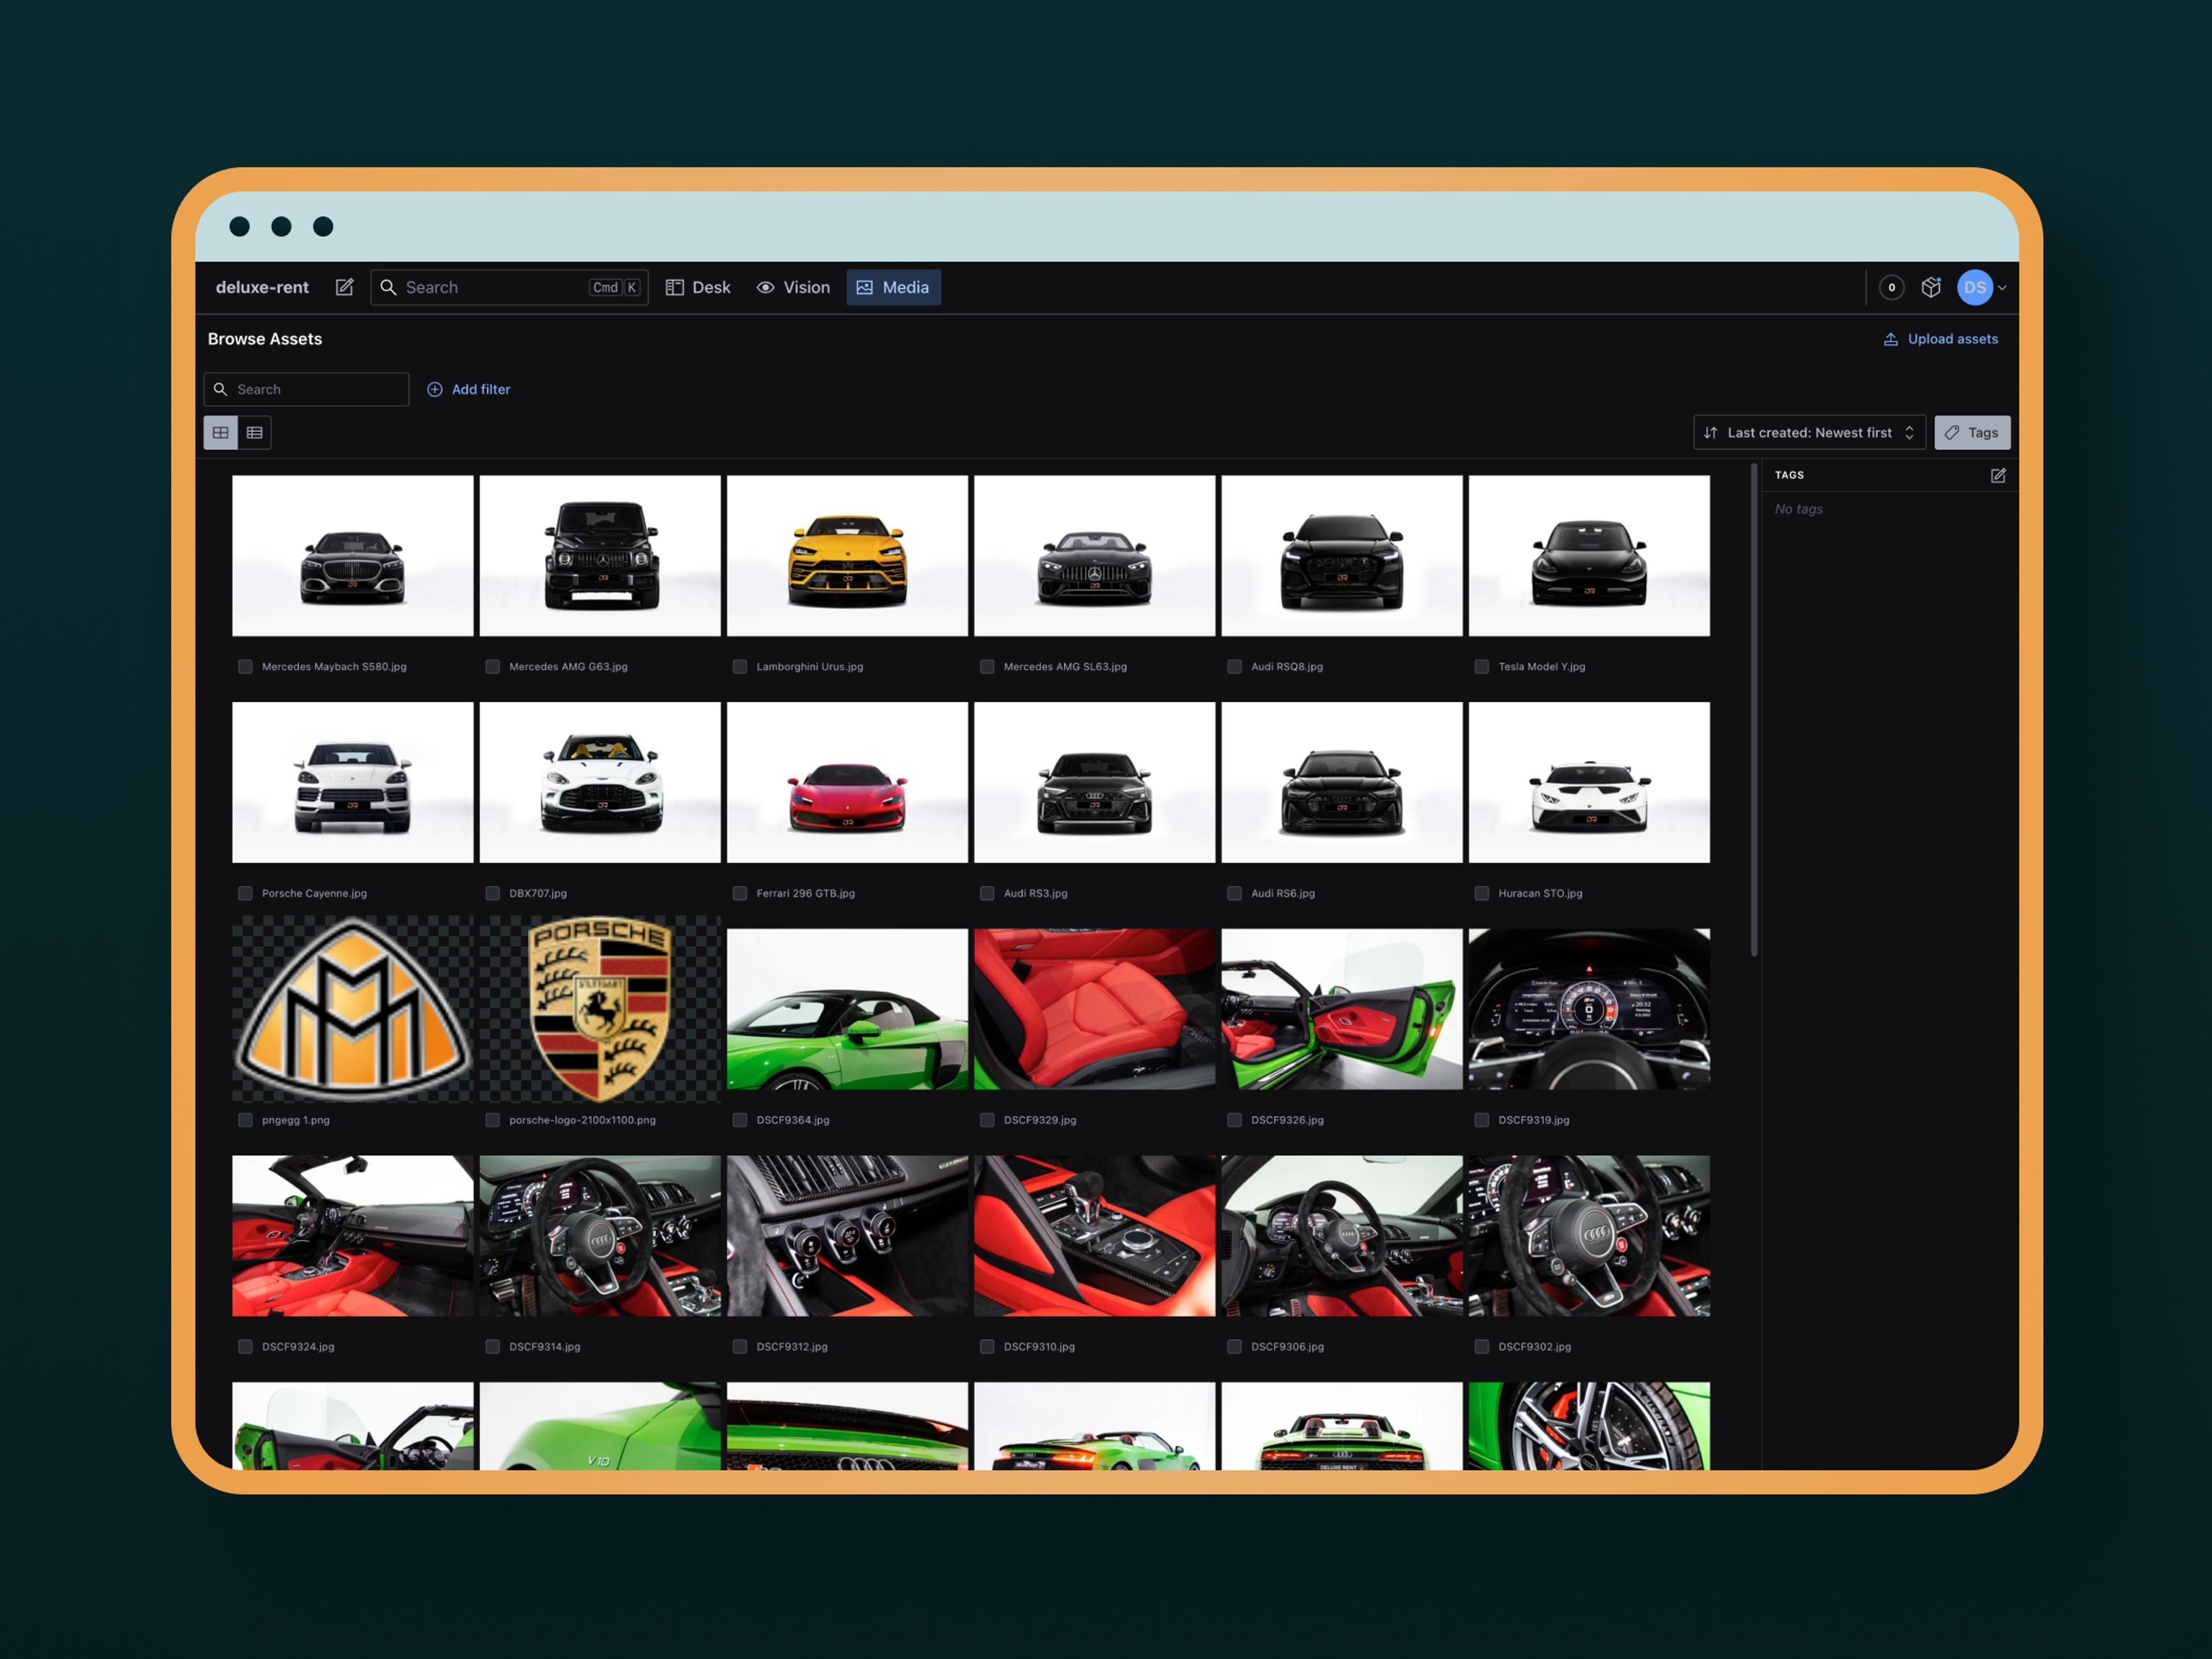Image resolution: width=2212 pixels, height=1659 pixels.
Task: Open the Mercedes Maybach S580 thumbnail
Action: (352, 555)
